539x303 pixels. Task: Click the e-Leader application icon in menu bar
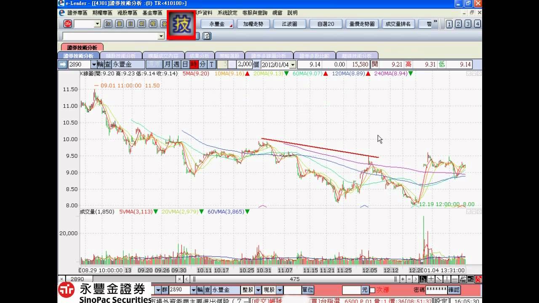[62, 13]
